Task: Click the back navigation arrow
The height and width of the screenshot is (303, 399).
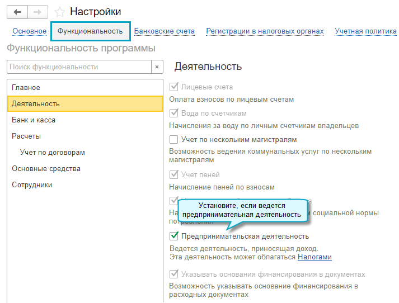Action: [17, 11]
